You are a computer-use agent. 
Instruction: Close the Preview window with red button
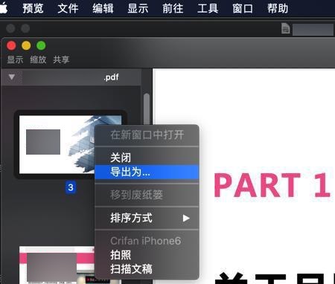[11, 45]
